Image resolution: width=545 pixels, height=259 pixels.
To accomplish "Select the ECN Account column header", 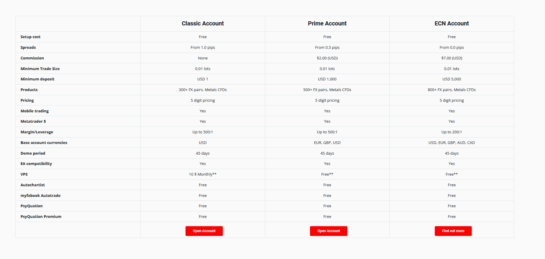I will [x=452, y=23].
